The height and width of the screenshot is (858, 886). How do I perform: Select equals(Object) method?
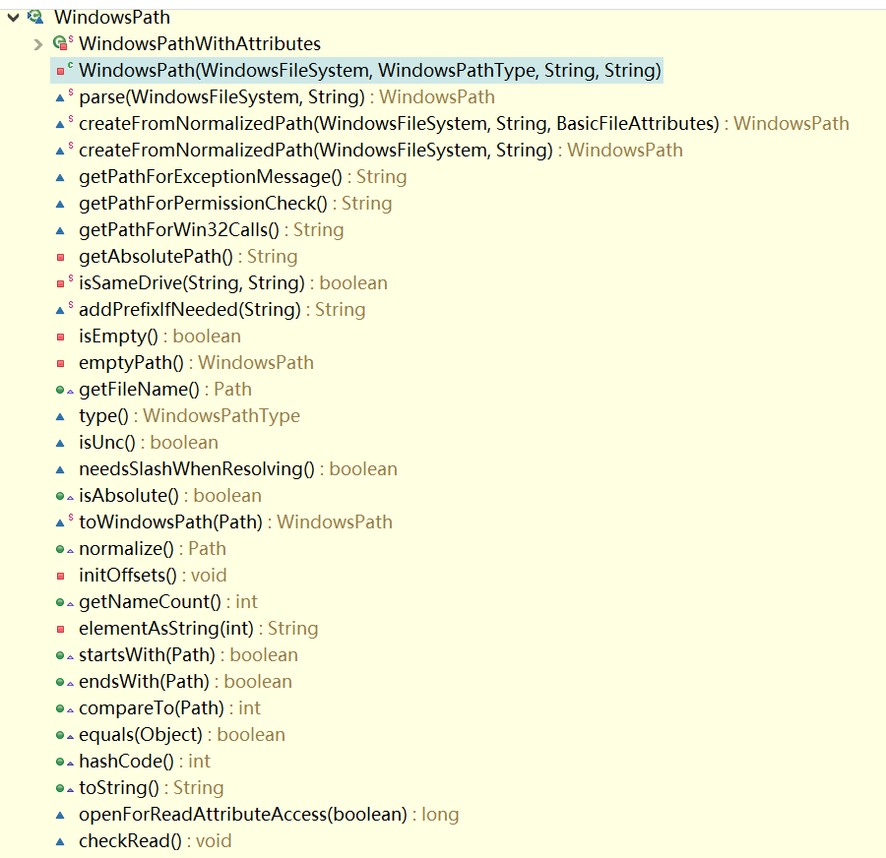[182, 734]
